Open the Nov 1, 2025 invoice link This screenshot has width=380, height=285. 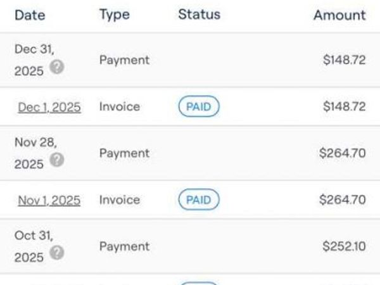pos(49,200)
